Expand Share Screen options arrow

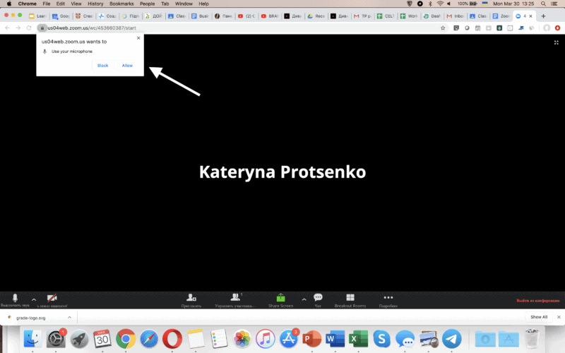coord(304,299)
